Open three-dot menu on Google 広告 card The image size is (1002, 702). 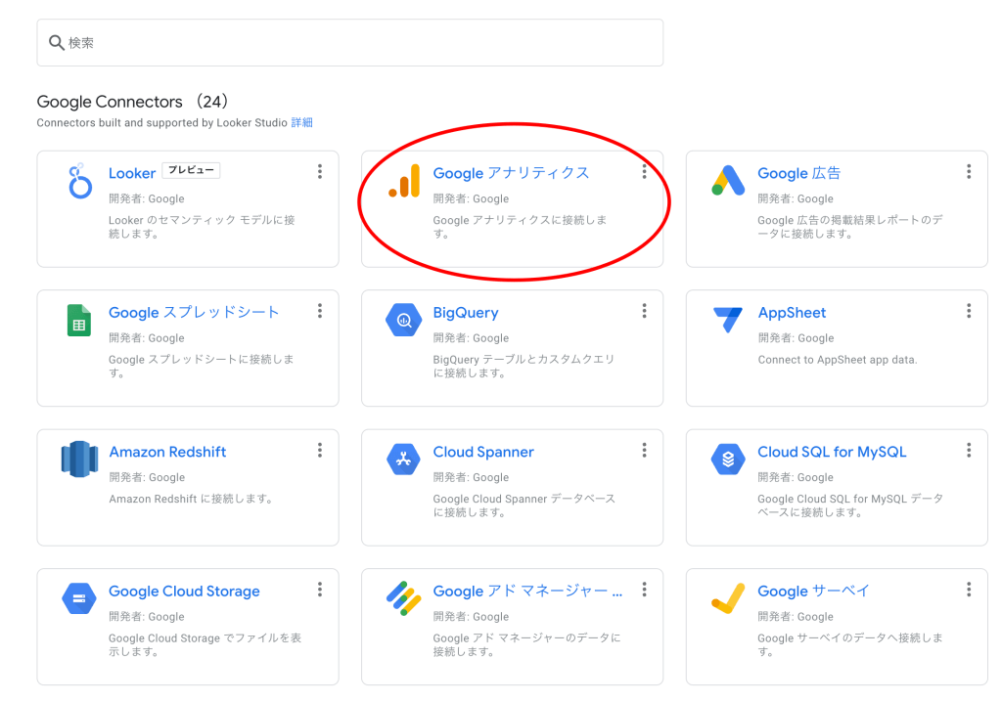(x=969, y=171)
